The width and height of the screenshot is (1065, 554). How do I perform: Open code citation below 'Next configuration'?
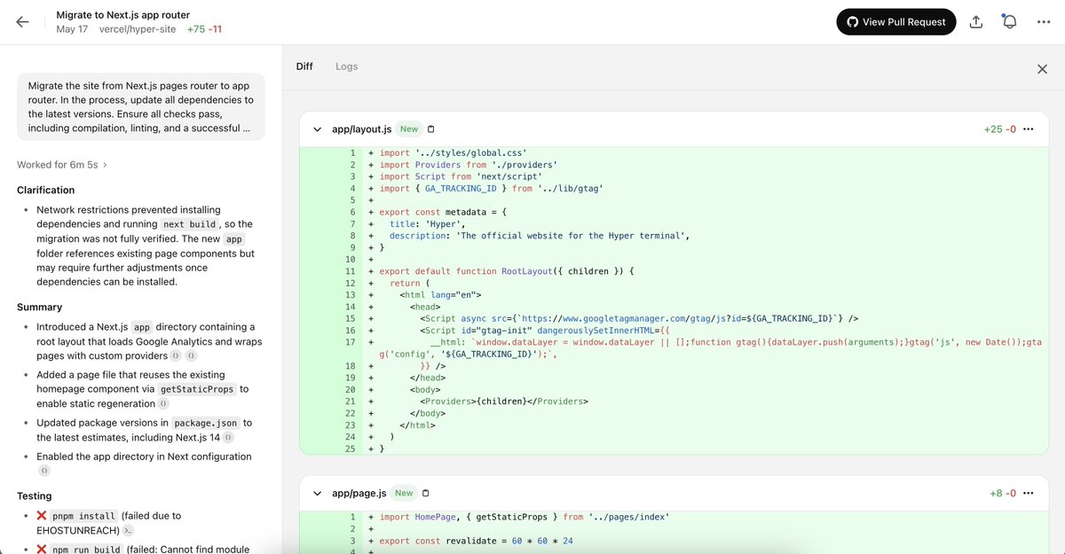click(x=43, y=471)
